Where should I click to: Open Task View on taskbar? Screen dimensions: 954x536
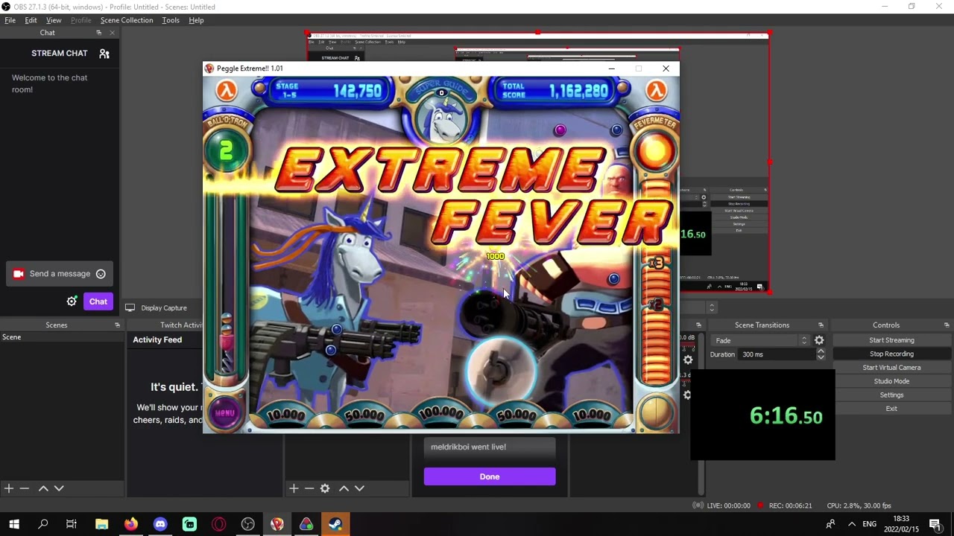pos(72,524)
